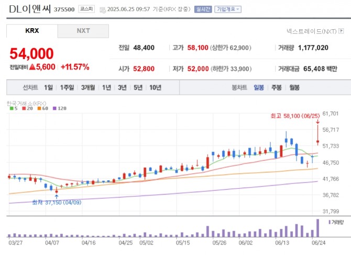Click the stock code 375500
This screenshot has height=255, width=351.
point(64,9)
